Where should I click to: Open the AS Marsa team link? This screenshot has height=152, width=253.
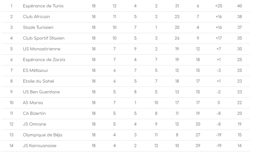pos(33,103)
